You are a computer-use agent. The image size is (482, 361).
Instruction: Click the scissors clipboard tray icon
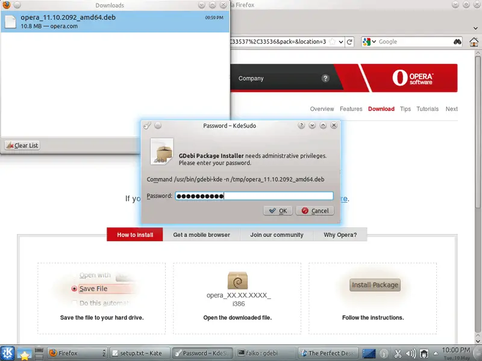click(x=398, y=354)
